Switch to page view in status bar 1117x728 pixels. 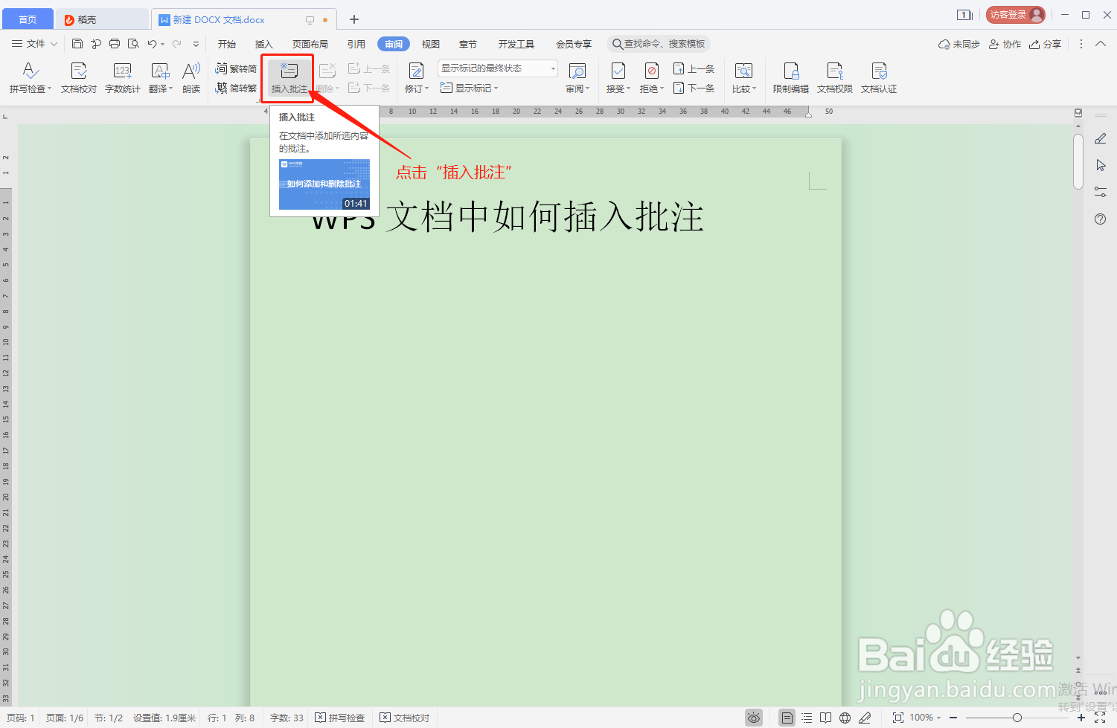pyautogui.click(x=787, y=718)
